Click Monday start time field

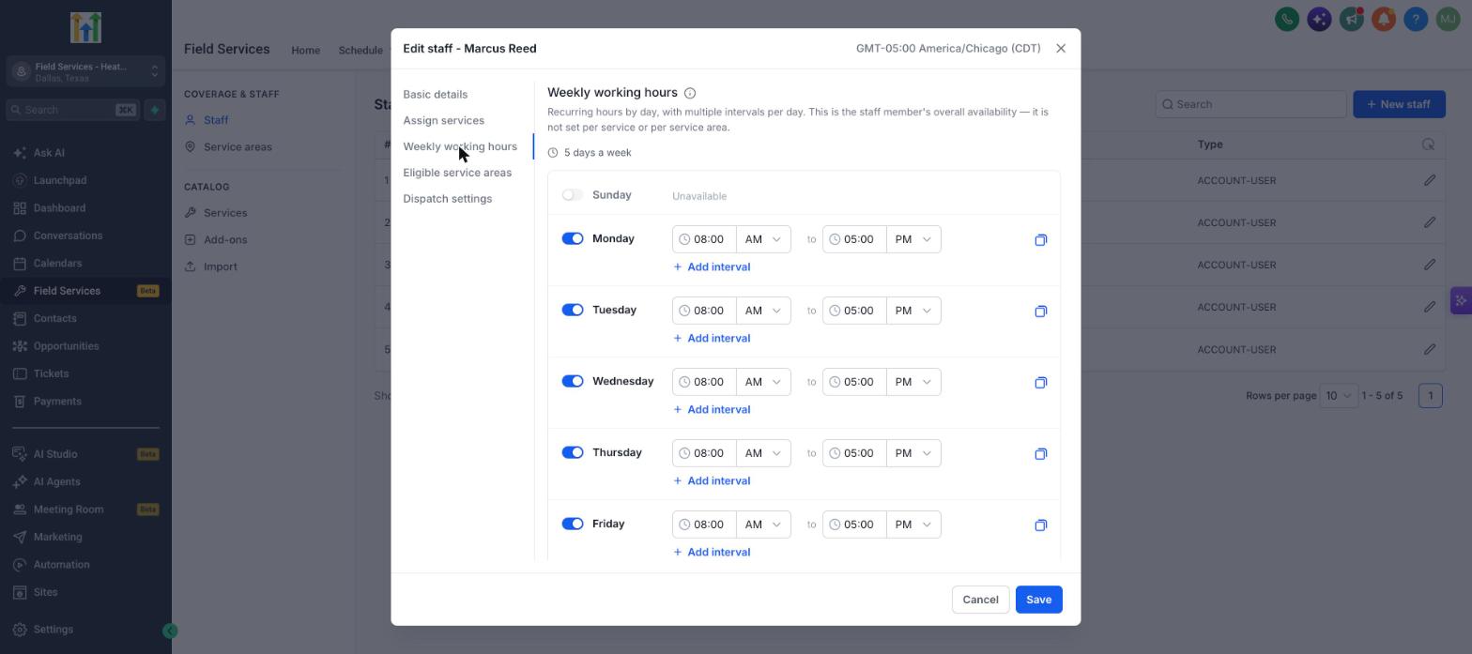pyautogui.click(x=704, y=239)
